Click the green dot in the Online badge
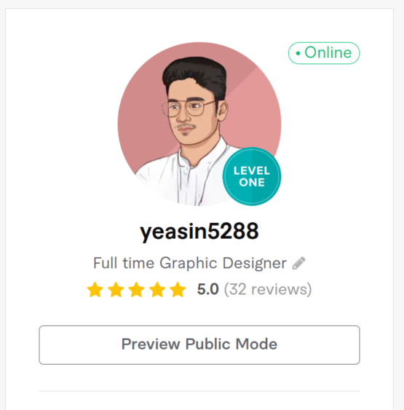The height and width of the screenshot is (410, 404). click(x=298, y=53)
